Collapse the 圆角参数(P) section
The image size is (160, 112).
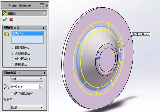pyautogui.click(x=44, y=73)
